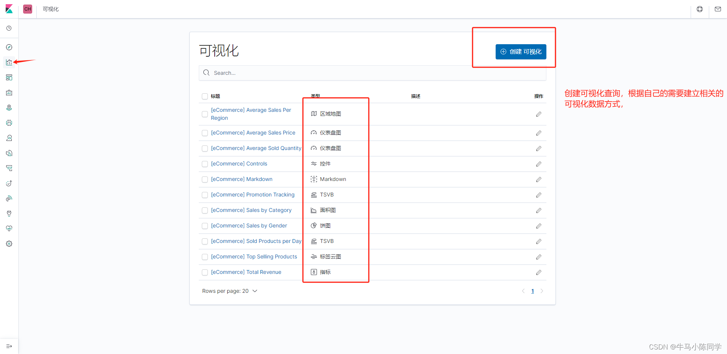This screenshot has width=727, height=354.
Task: Open [eCommerce] Controls visualization link
Action: click(x=239, y=164)
